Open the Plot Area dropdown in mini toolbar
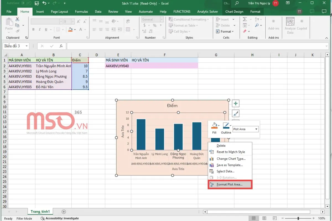This screenshot has height=221, width=332. click(245, 129)
